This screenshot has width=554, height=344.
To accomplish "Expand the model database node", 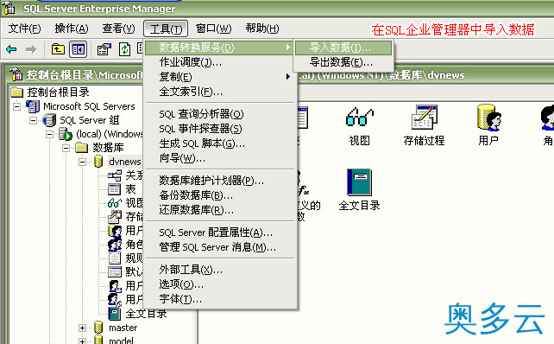I will (x=82, y=341).
